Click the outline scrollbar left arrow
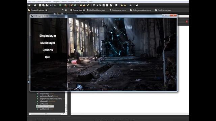The width and height of the screenshot is (216, 121). [x=30, y=114]
